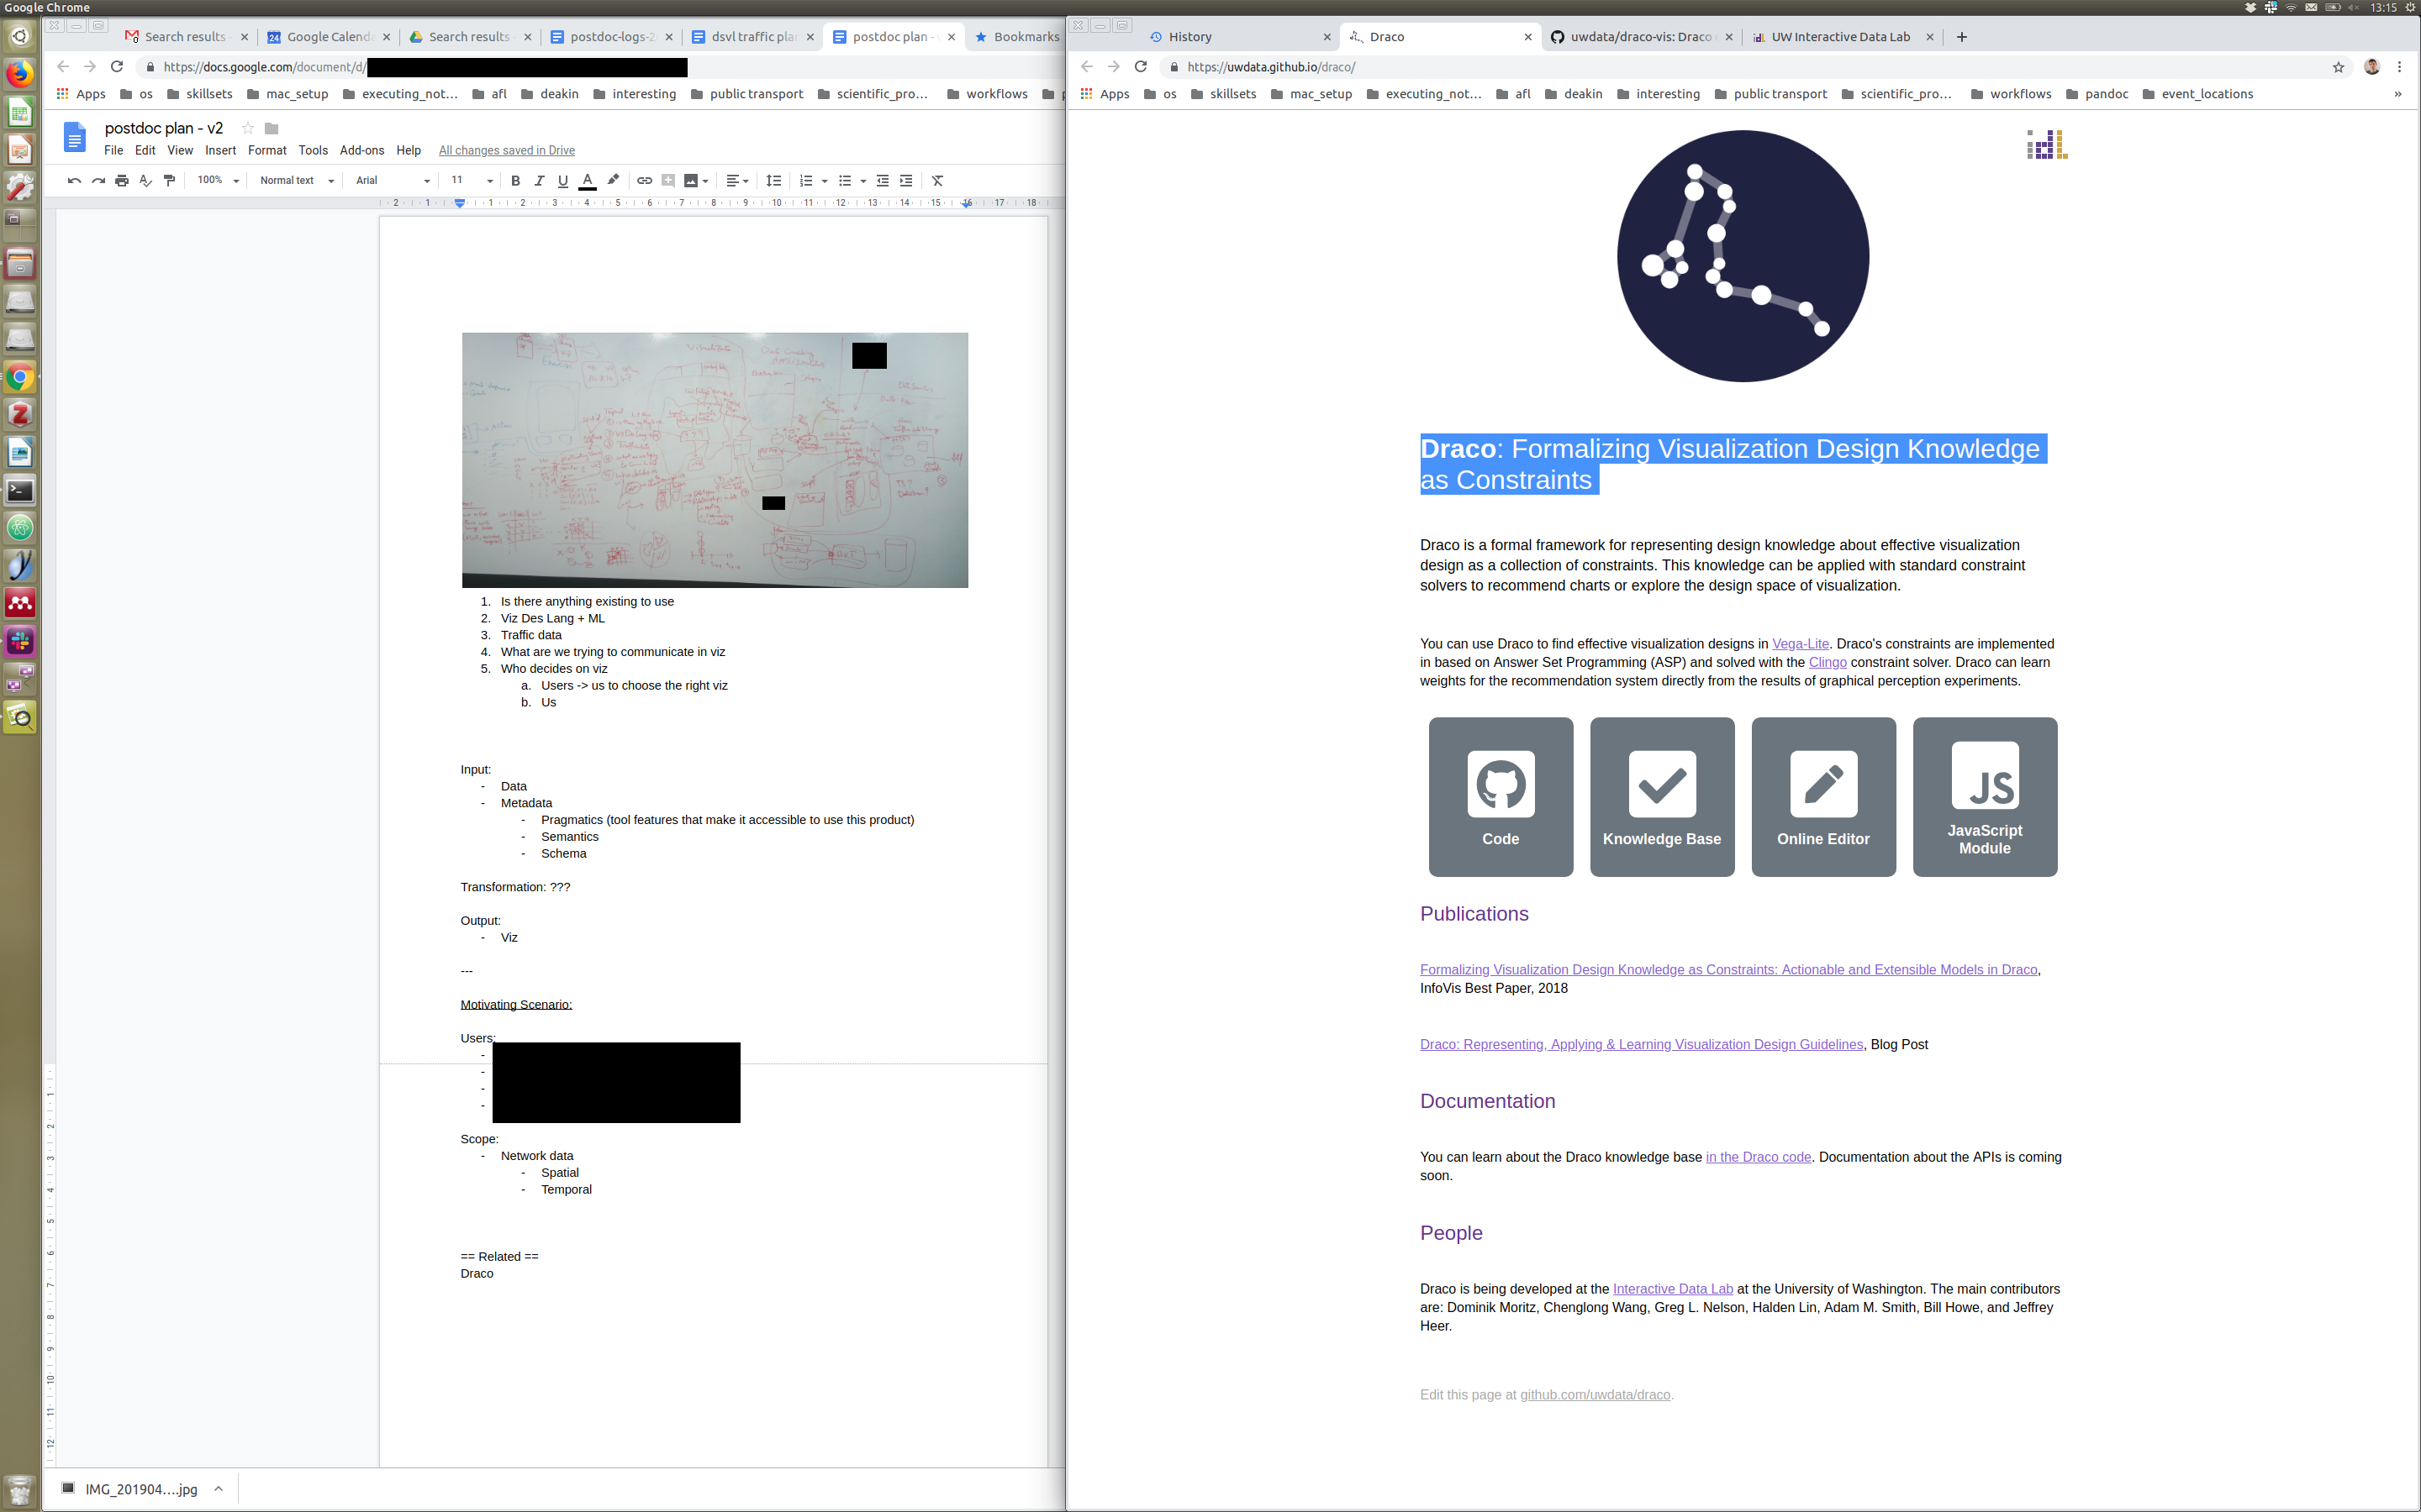This screenshot has width=2421, height=1512.
Task: Open the Line spacing tool
Action: pyautogui.click(x=773, y=181)
